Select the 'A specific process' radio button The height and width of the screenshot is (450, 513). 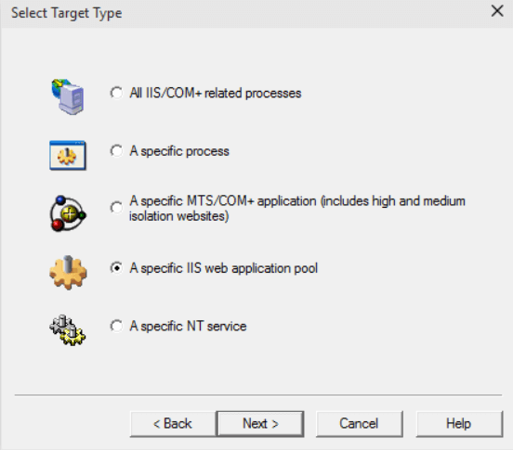coord(116,151)
